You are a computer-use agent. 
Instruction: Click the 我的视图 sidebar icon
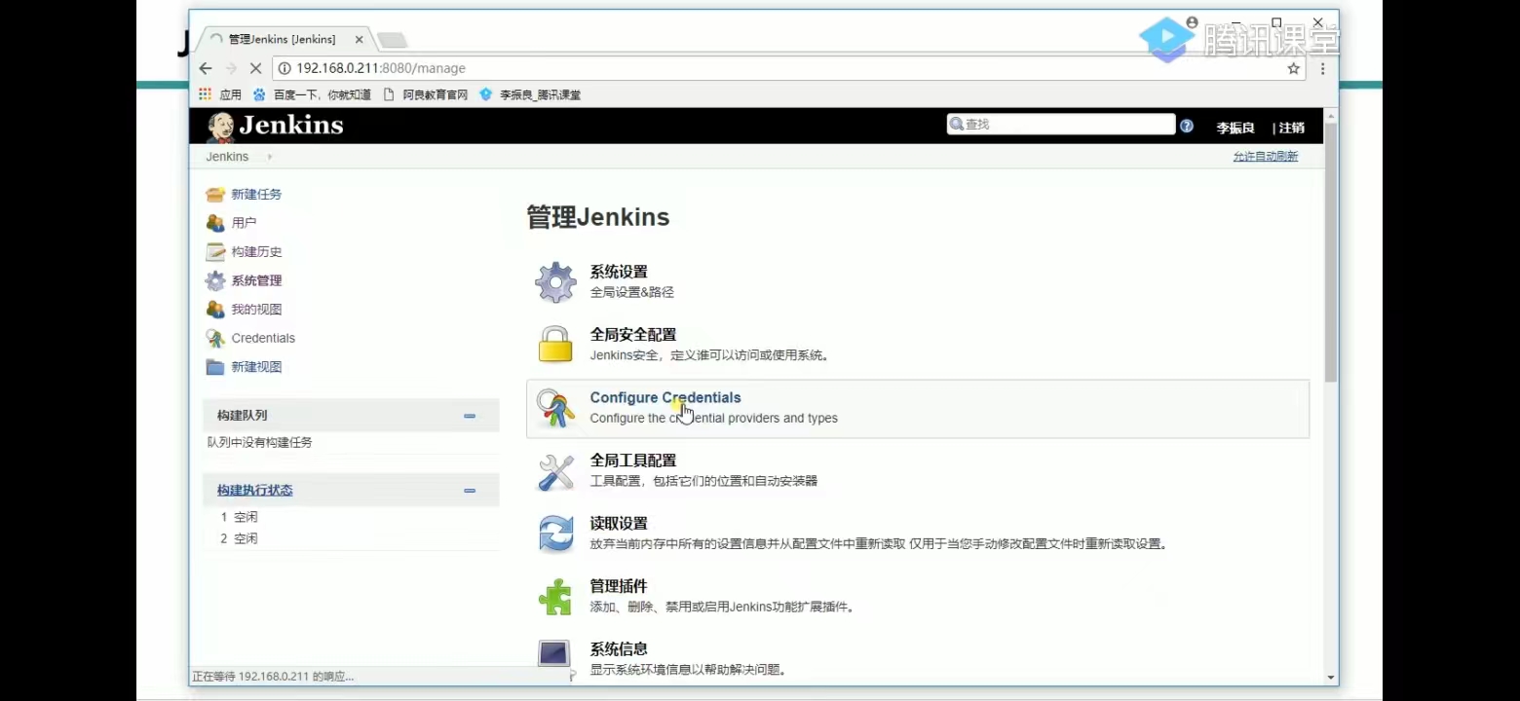[215, 310]
